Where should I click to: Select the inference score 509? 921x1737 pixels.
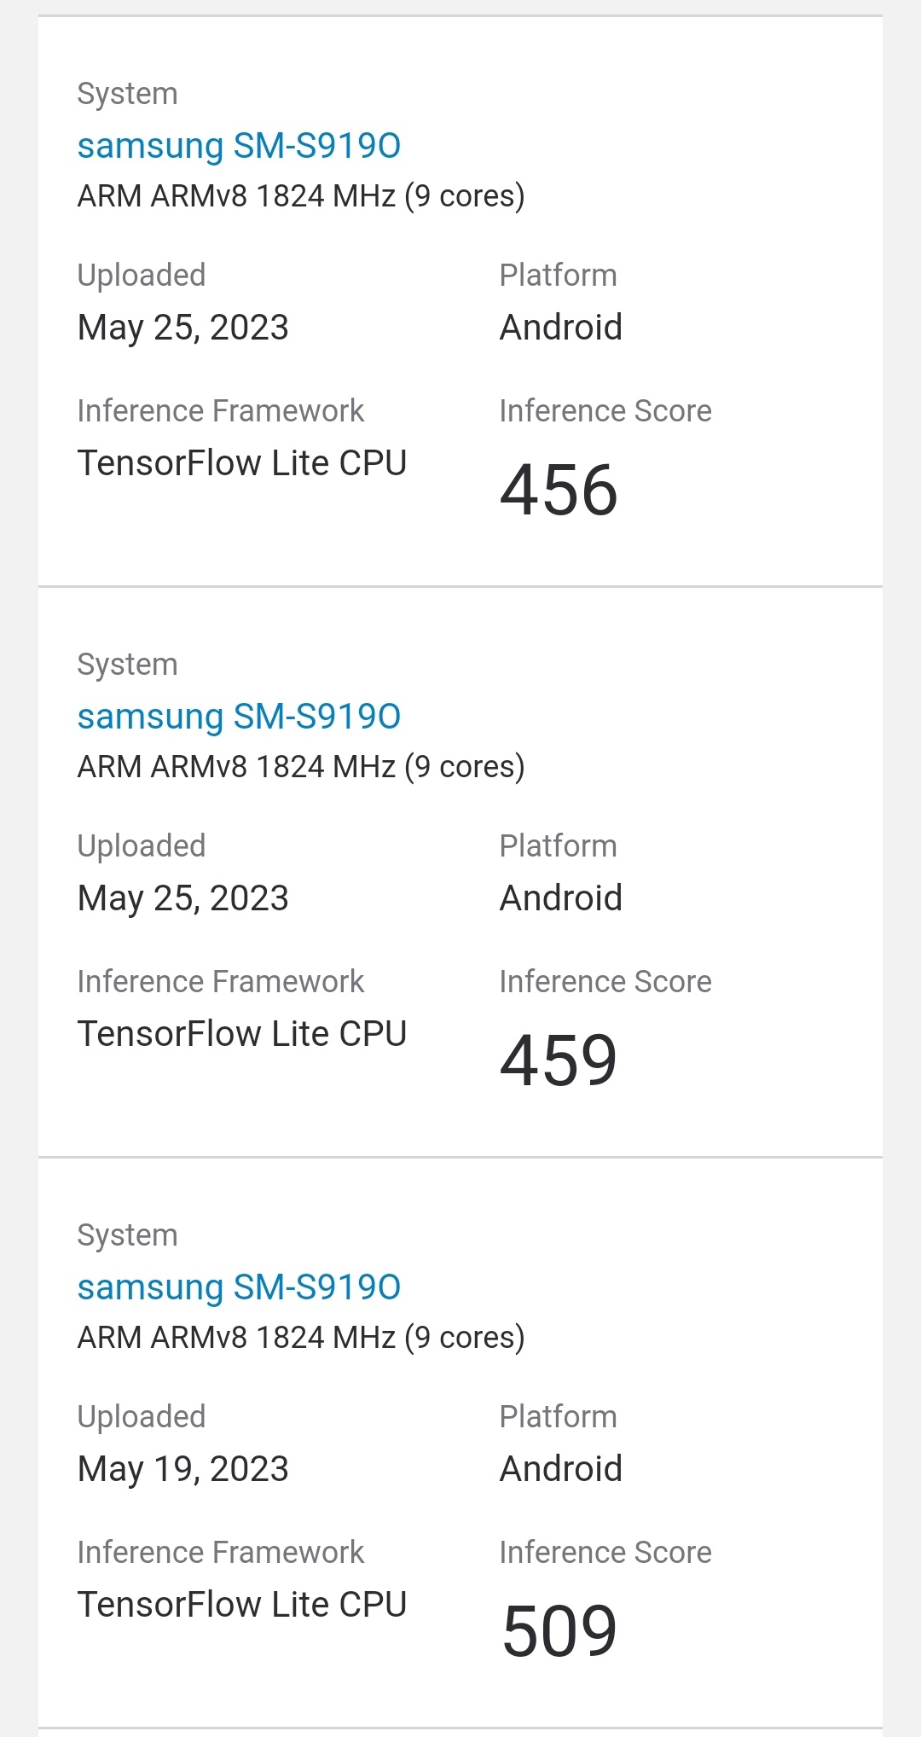(x=559, y=1630)
